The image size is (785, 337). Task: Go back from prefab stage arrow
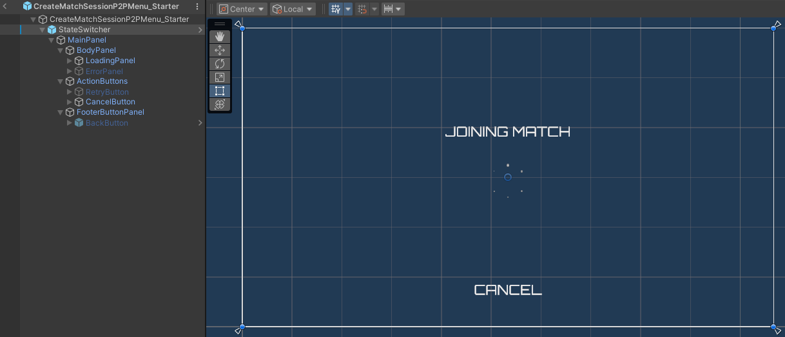[x=5, y=6]
